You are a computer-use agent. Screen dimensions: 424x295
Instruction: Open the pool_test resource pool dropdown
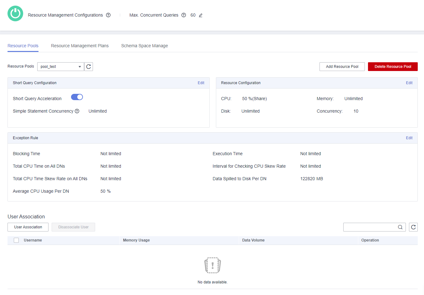click(61, 67)
